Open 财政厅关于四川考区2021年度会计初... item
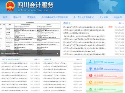The width and height of the screenshot is (125, 93). (x=15, y=78)
